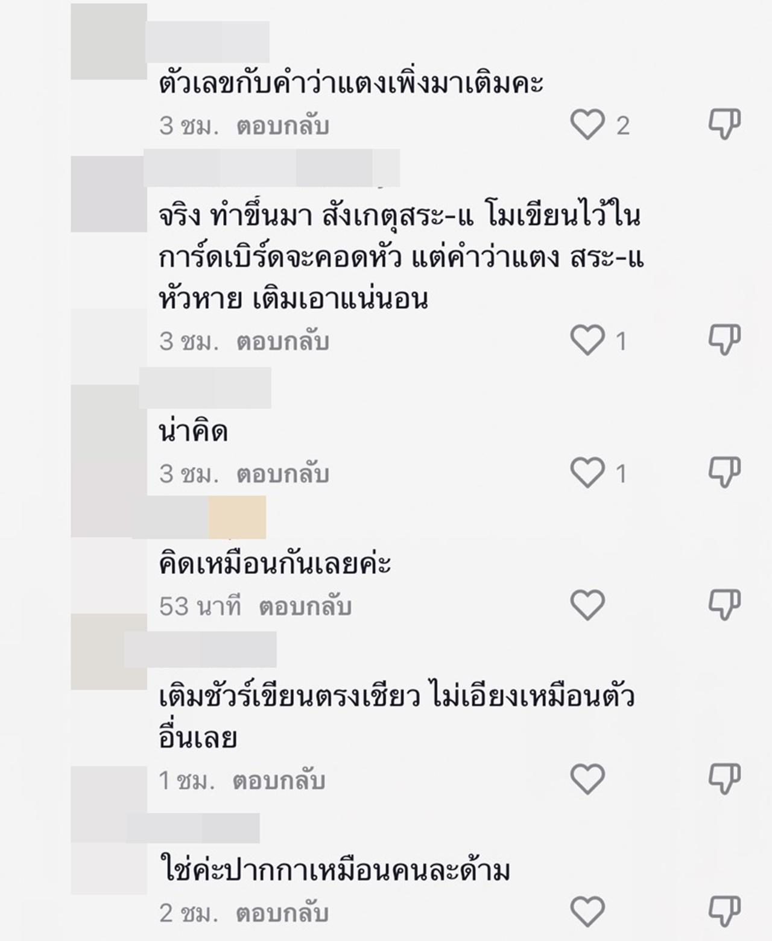
Task: Reply to the ใช่ค่ะปากกาเหมือนคนละด้าม comment
Action: pos(282,913)
